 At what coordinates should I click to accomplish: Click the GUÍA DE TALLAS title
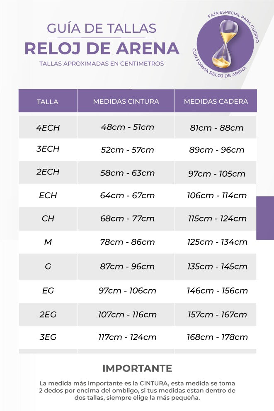(102, 28)
